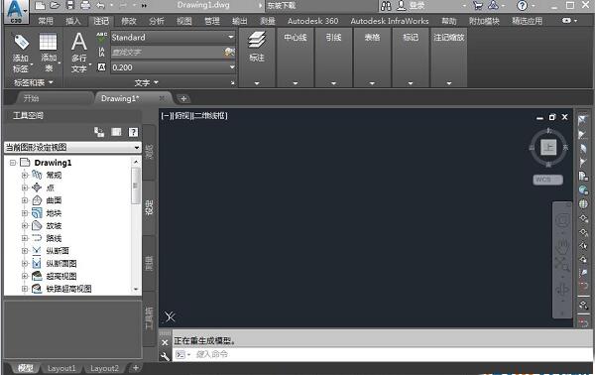
Task: Select the 放坡 tree item
Action: (x=54, y=225)
